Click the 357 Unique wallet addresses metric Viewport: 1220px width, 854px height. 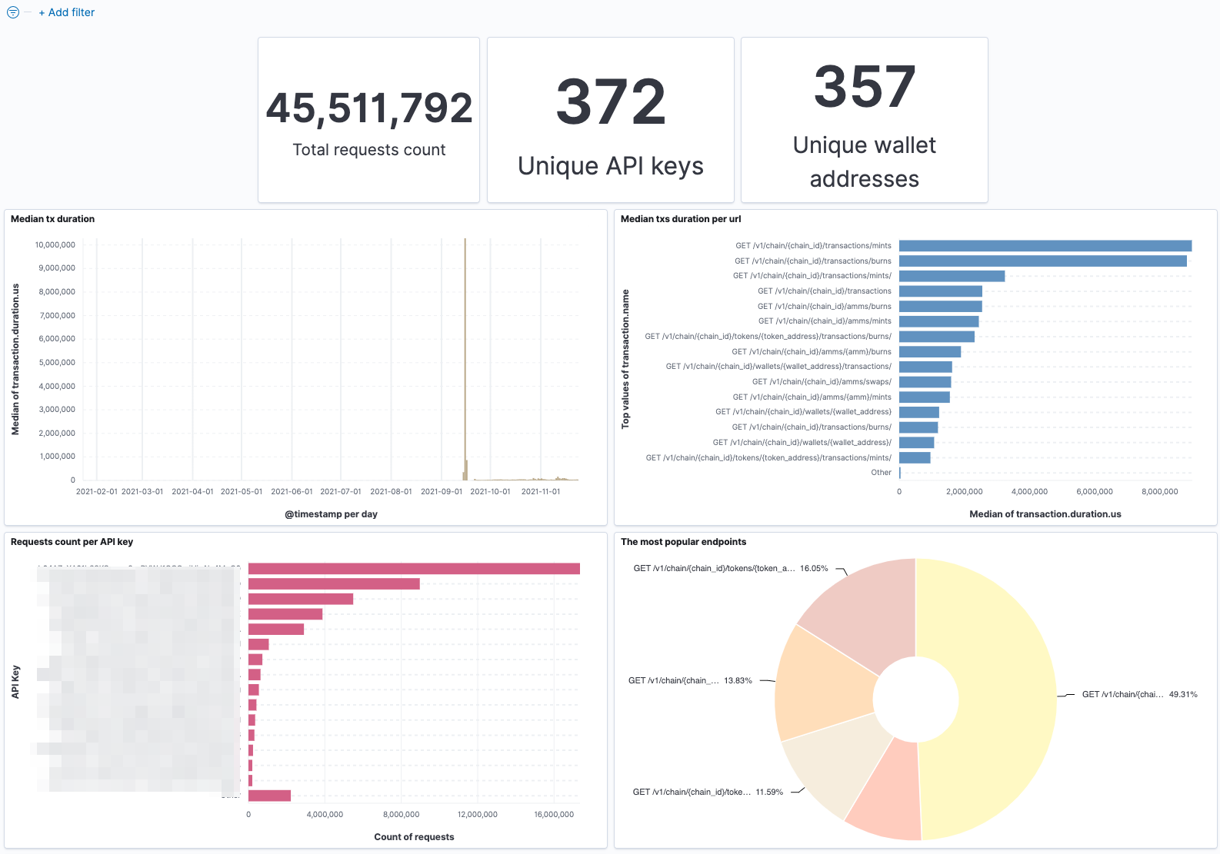(864, 88)
